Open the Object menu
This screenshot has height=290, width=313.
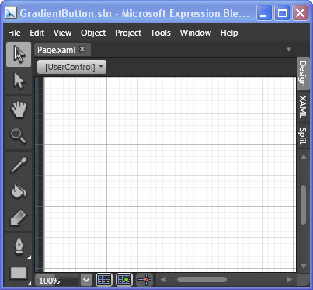(93, 33)
